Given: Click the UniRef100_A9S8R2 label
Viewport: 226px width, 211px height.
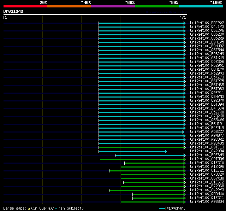Looking at the screenshot, I should point(207,140).
